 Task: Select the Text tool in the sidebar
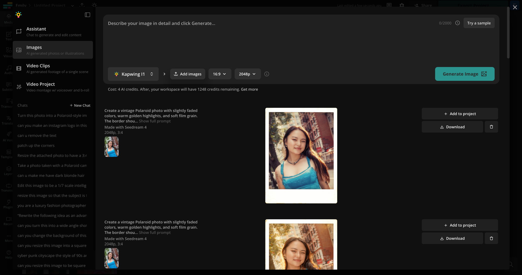click(8, 36)
